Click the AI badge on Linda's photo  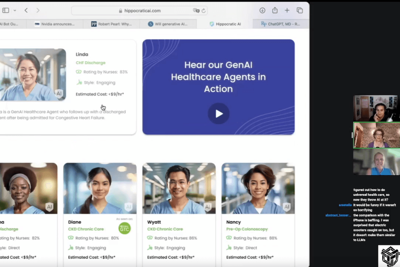point(59,93)
